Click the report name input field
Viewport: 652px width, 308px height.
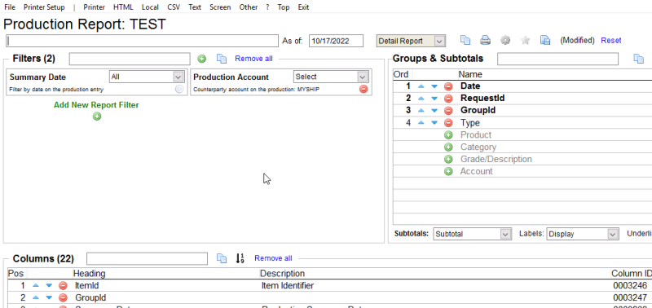(x=142, y=41)
